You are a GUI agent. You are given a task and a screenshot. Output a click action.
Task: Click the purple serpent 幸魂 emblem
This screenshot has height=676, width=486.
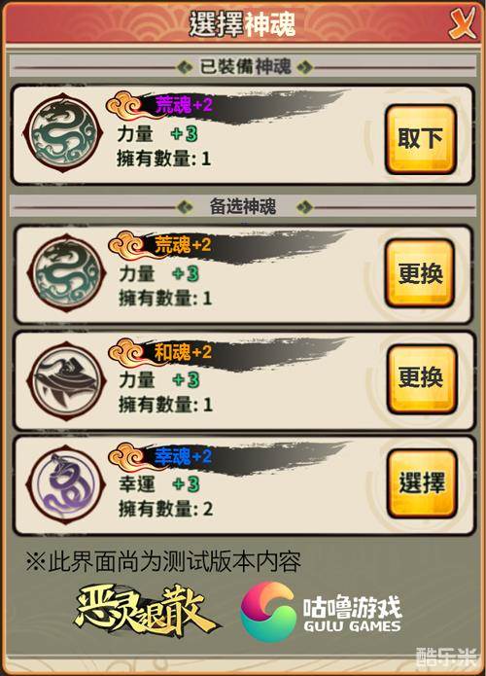(x=66, y=484)
